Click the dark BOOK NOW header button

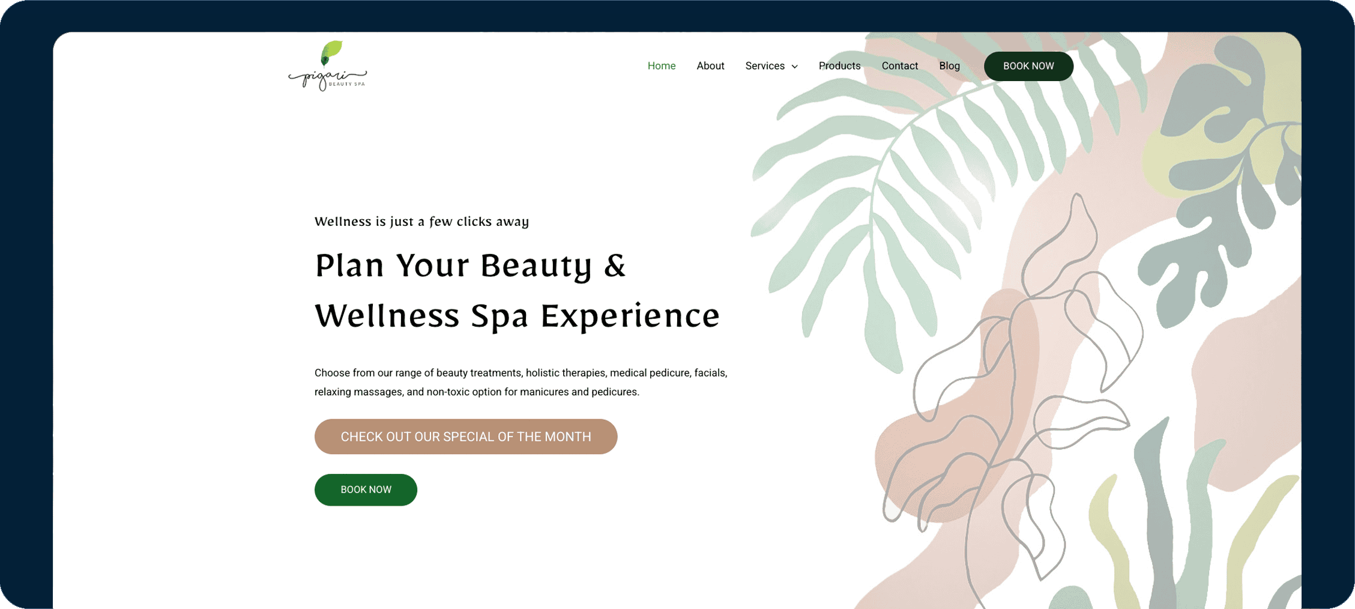[1028, 66]
